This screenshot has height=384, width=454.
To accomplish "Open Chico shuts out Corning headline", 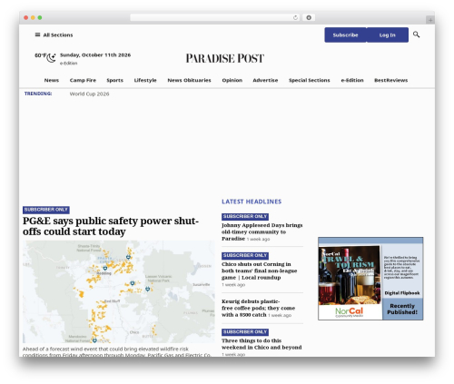I will pyautogui.click(x=260, y=271).
